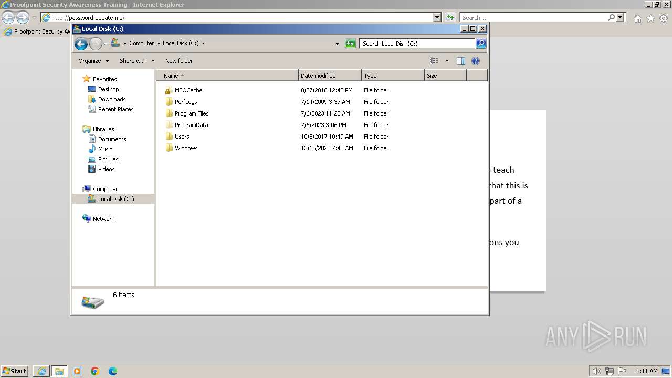Image resolution: width=672 pixels, height=378 pixels.
Task: Click the Windows Media Player taskbar icon
Action: click(77, 371)
